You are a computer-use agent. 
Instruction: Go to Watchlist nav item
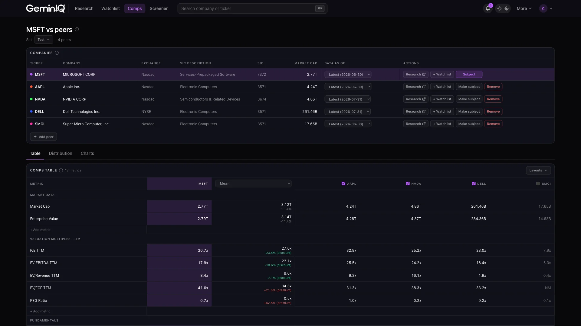click(x=110, y=8)
